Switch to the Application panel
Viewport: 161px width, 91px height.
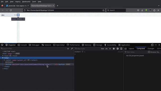click(x=124, y=45)
